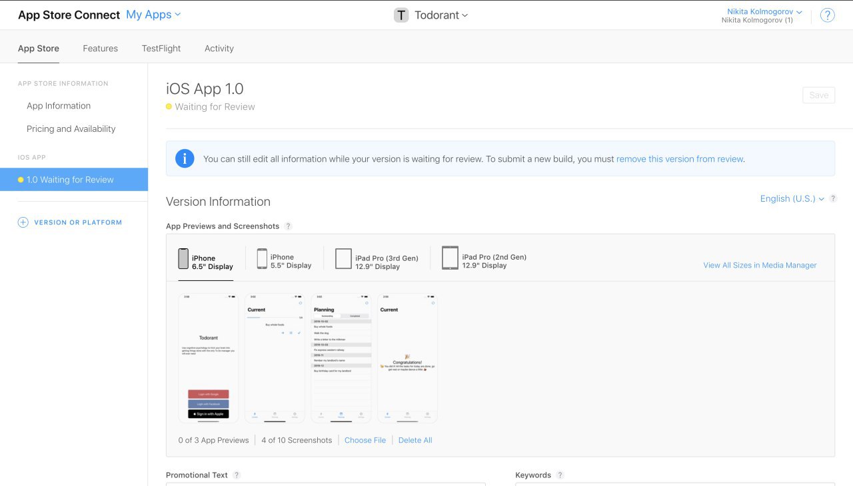Click '0 of 3 App Previews' text
Screen dimensions: 853x486
click(x=213, y=440)
